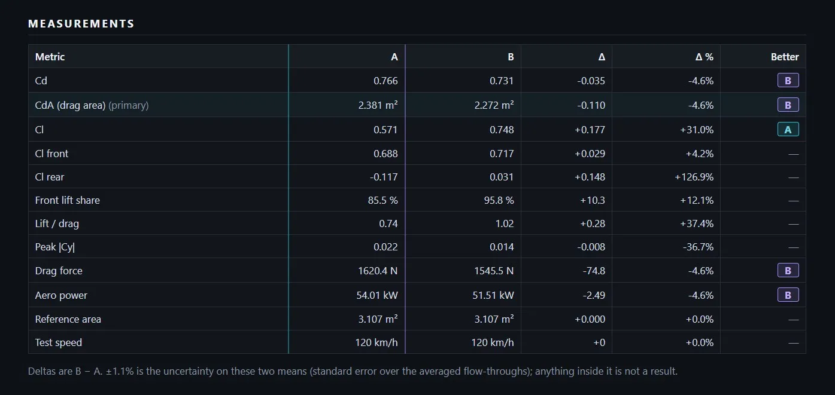The image size is (835, 395).
Task: Click the Cl delta value "+0.177"
Action: point(590,130)
